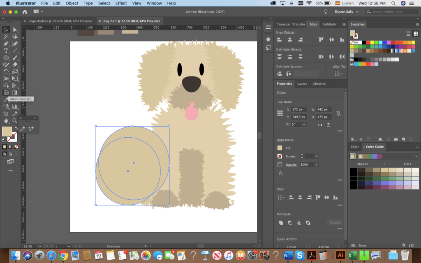Click the Zoom tool magnifier
Screen dimensions: 421x263
coord(15,120)
